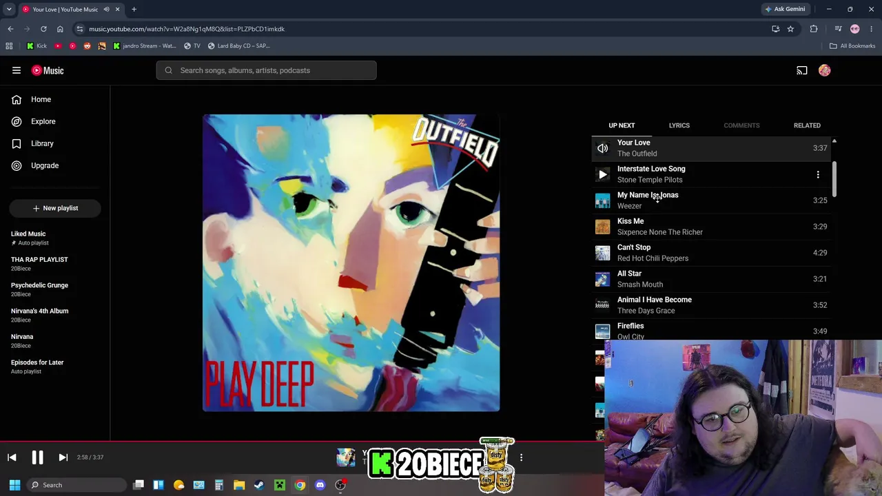This screenshot has width=882, height=496.
Task: Open Upgrade in the sidebar
Action: click(55, 165)
